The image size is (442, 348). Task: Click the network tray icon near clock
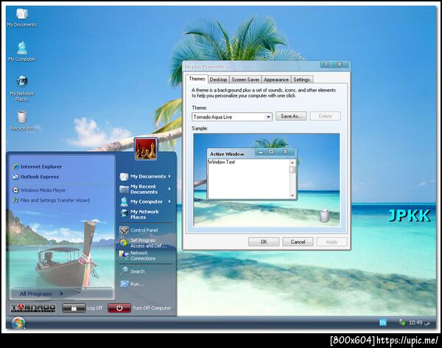402,322
